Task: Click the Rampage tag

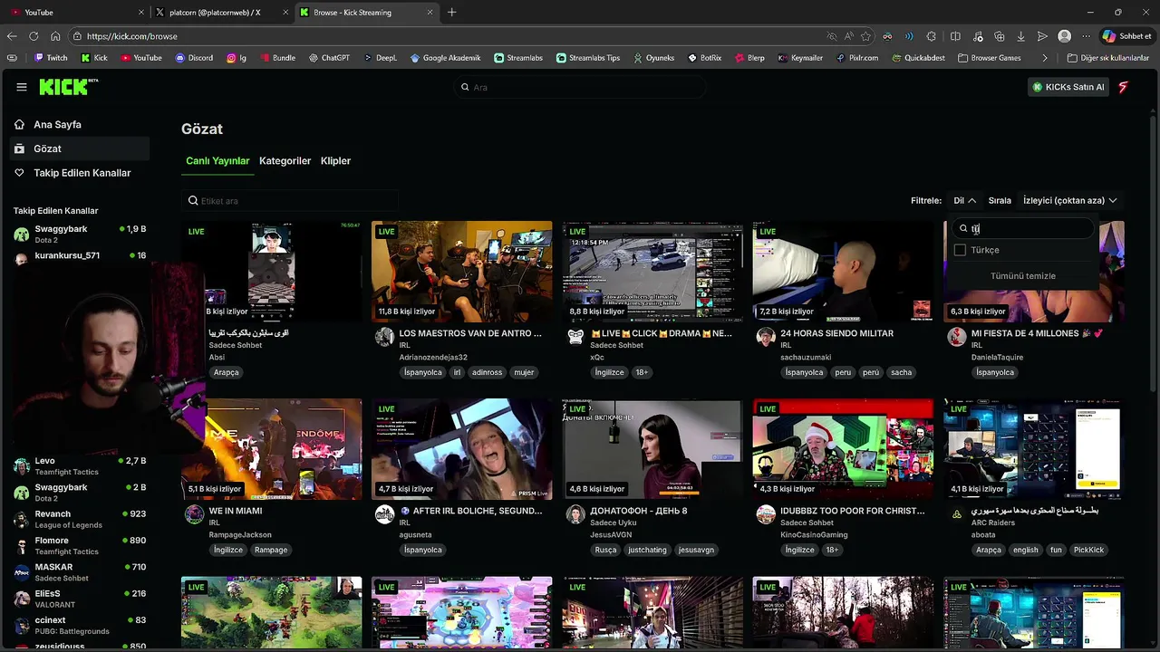Action: [271, 550]
